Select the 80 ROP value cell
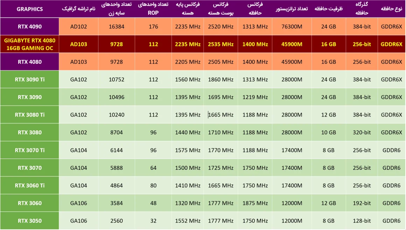406x230 pixels. point(153,186)
